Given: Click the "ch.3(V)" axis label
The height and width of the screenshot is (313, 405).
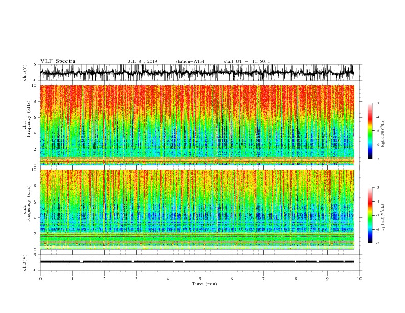Looking at the screenshot, I should coord(25,262).
